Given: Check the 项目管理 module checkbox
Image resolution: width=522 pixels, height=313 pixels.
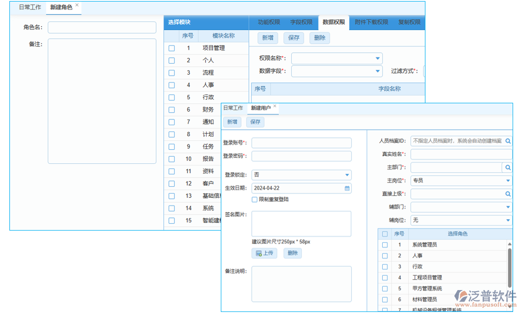Looking at the screenshot, I should (171, 47).
